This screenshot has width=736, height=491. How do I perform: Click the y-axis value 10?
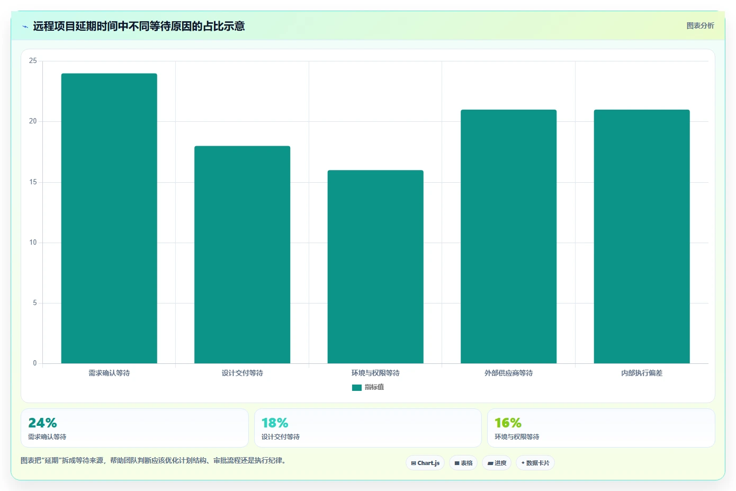coord(33,243)
